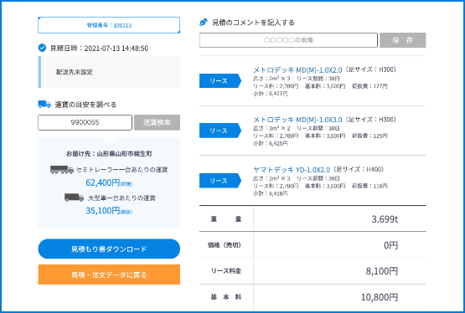Viewport: 465px width, 313px height.
Task: Click the 基本料 value 10,800円
Action: click(380, 297)
